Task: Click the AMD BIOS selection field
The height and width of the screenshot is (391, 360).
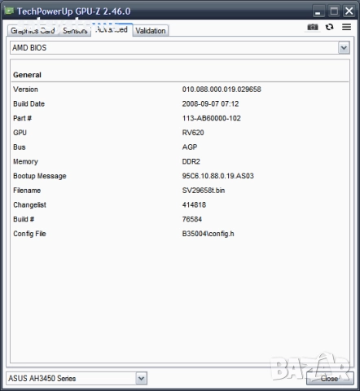Action: pyautogui.click(x=180, y=48)
